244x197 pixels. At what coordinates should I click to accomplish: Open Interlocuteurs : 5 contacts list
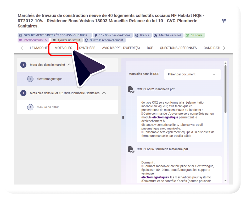[x=33, y=40]
